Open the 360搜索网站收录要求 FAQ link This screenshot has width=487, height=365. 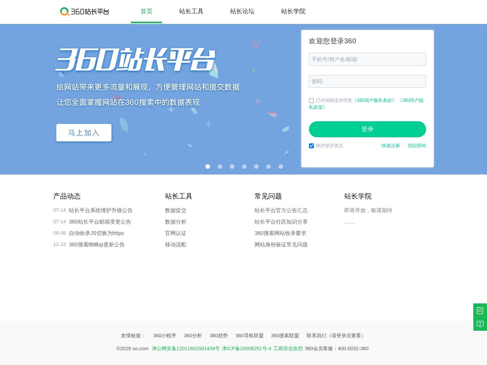point(280,233)
